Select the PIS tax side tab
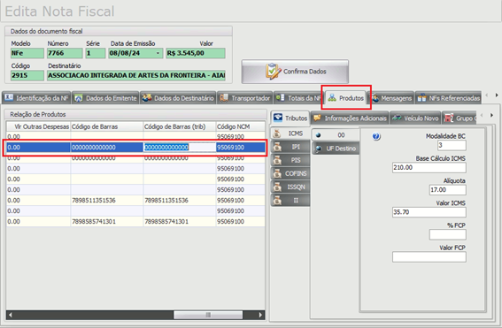 pyautogui.click(x=290, y=160)
